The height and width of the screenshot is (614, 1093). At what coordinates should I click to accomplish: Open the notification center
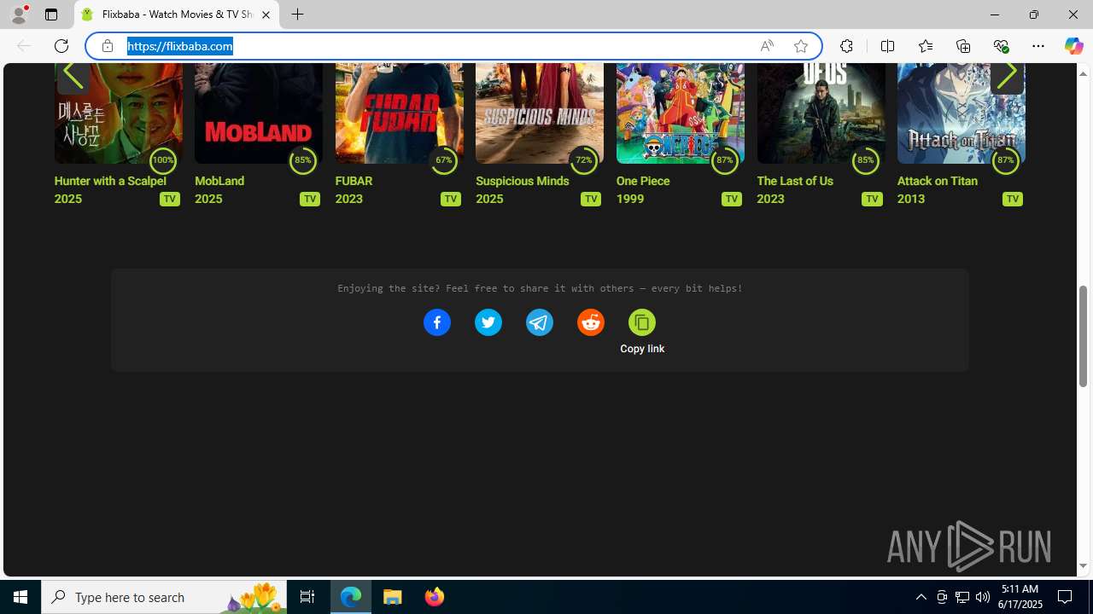click(1066, 597)
